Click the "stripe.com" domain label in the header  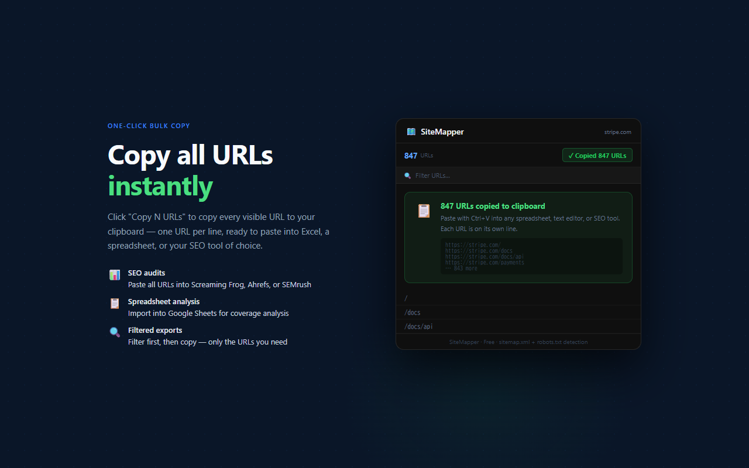[618, 132]
